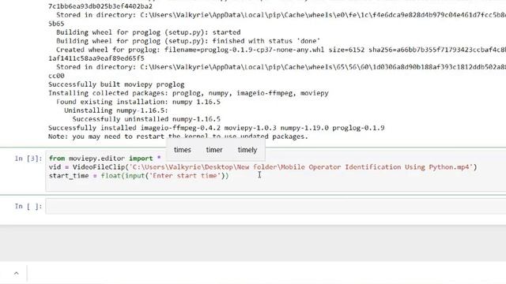Click 'Successfully installed imageio-ffmpeg-0.4.2' output line
The width and height of the screenshot is (506, 284).
click(216, 128)
